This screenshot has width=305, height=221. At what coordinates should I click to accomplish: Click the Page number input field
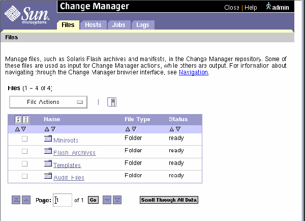click(63, 200)
